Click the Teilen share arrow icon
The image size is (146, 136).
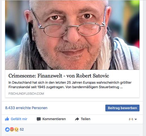77,119
